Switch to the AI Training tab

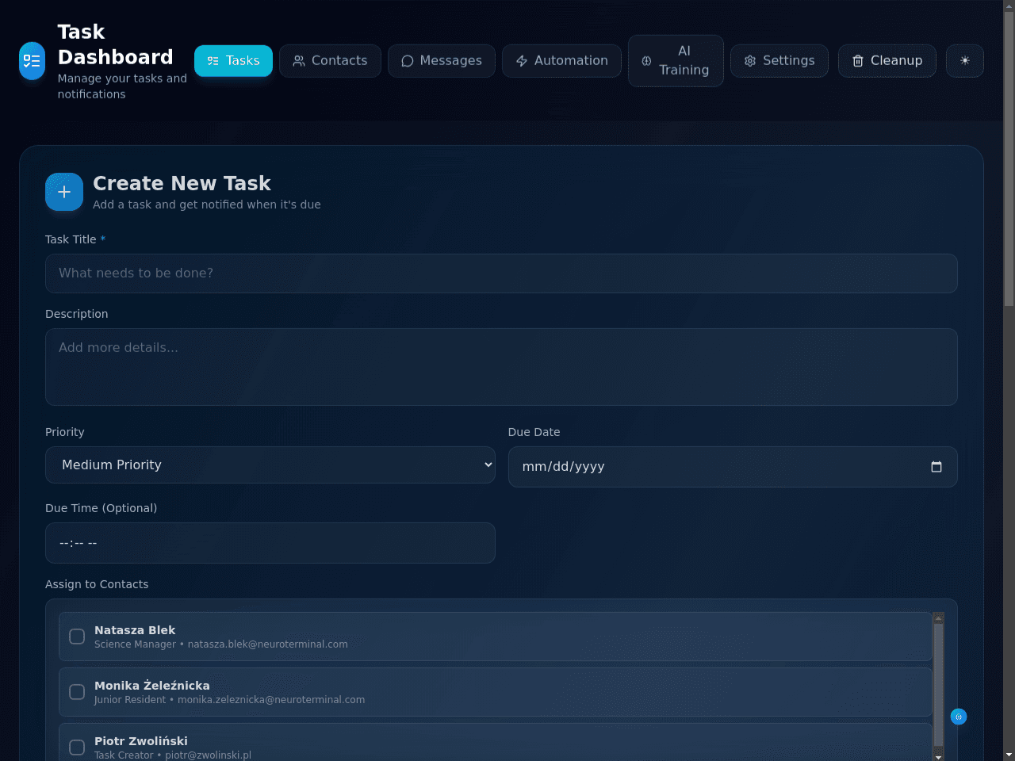coord(676,61)
